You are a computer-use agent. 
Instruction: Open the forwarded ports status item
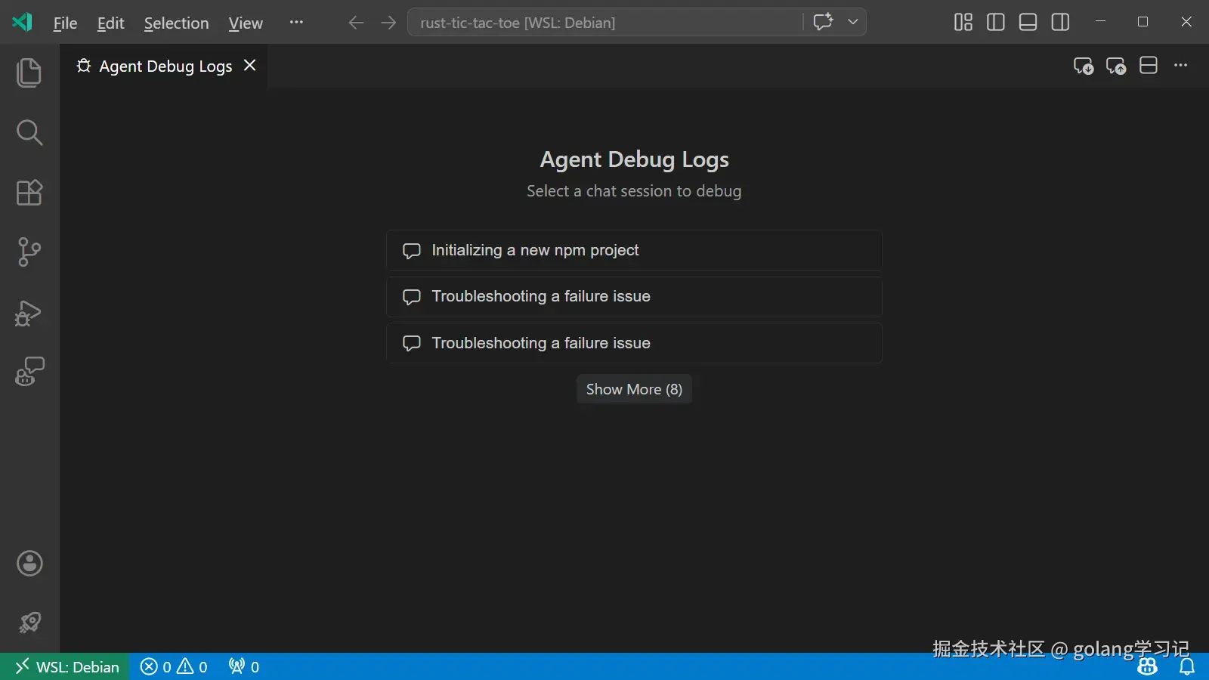244,666
